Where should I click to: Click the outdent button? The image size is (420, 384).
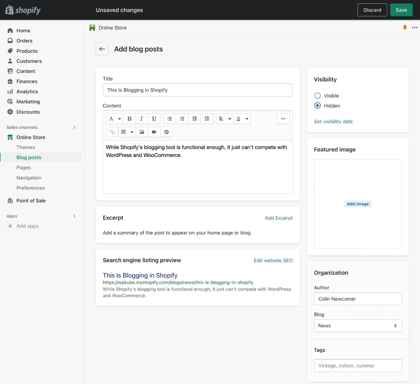194,119
